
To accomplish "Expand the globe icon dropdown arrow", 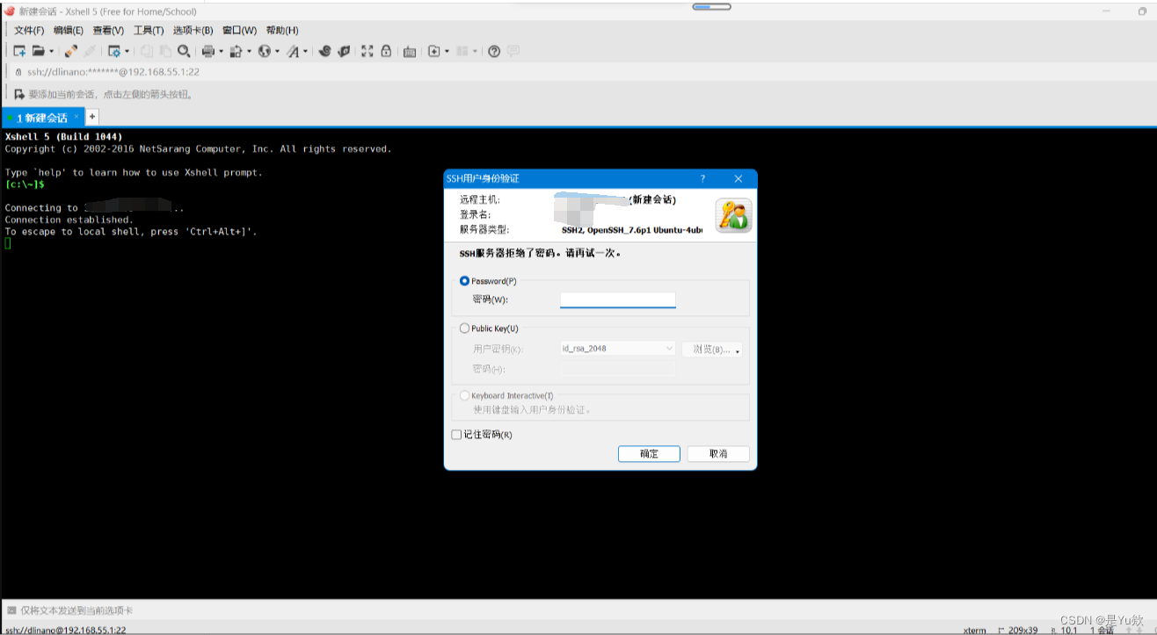I will [x=277, y=51].
